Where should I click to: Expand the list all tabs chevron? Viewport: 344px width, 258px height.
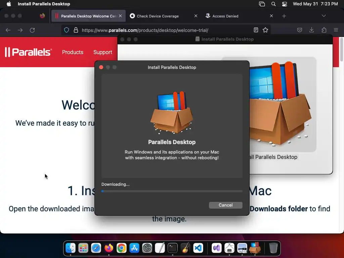point(324,16)
